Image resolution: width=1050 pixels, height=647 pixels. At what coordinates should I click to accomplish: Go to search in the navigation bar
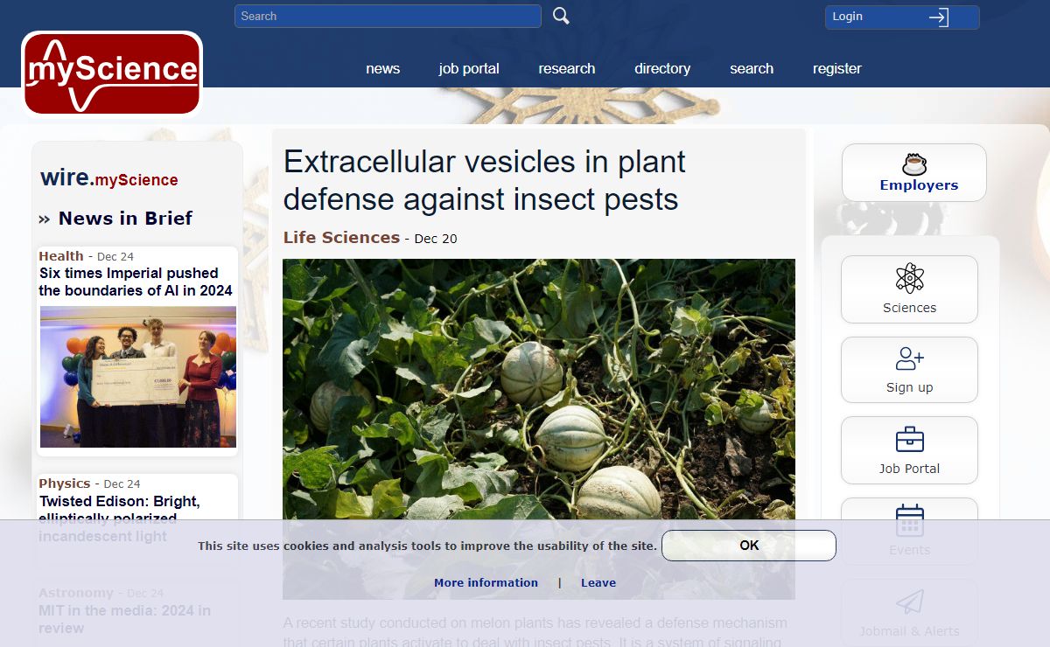[x=752, y=68]
